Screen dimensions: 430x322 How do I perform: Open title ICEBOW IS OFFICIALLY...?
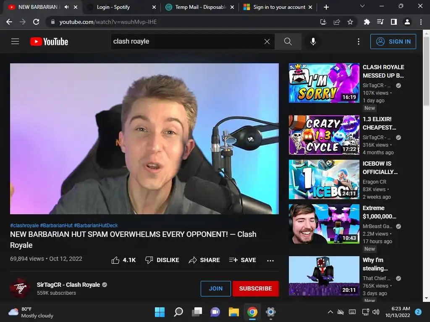pos(380,168)
